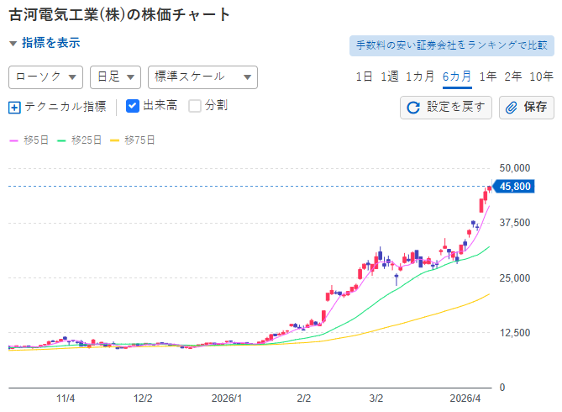Enable the 分割 checkbox
This screenshot has height=412, width=562.
pos(195,106)
